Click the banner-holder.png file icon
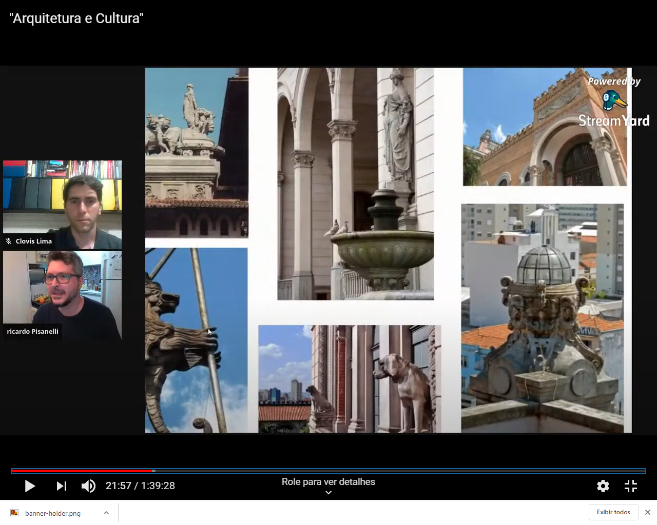The height and width of the screenshot is (525, 657). [x=15, y=513]
